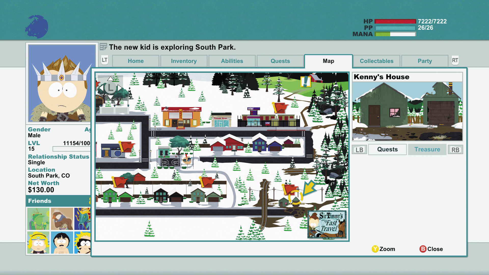Switch to the Party tab
The width and height of the screenshot is (489, 275).
(425, 61)
